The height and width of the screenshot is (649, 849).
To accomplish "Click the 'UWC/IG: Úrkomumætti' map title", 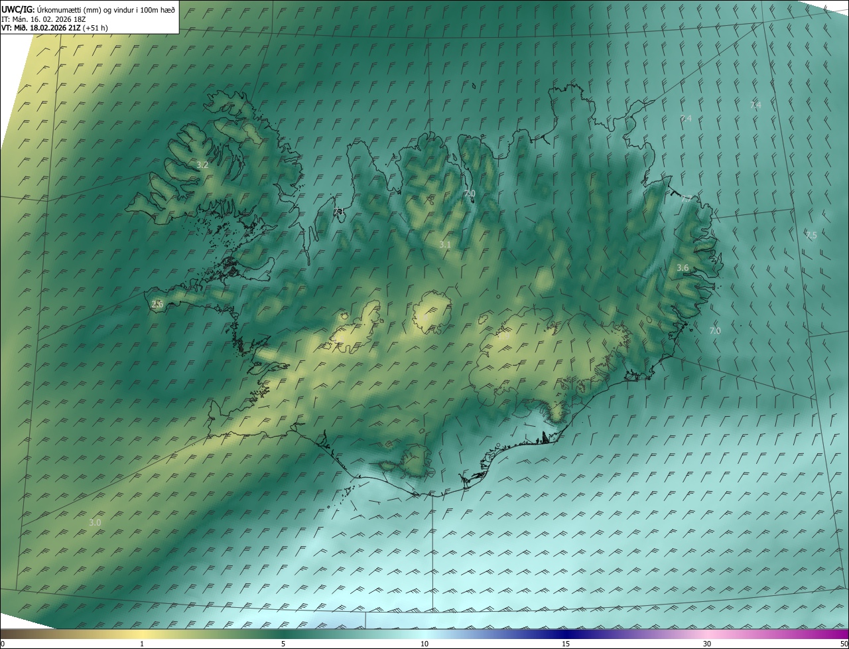I will pyautogui.click(x=88, y=9).
